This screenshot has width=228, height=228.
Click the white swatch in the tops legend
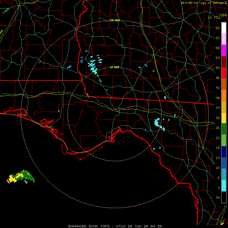coord(224,28)
